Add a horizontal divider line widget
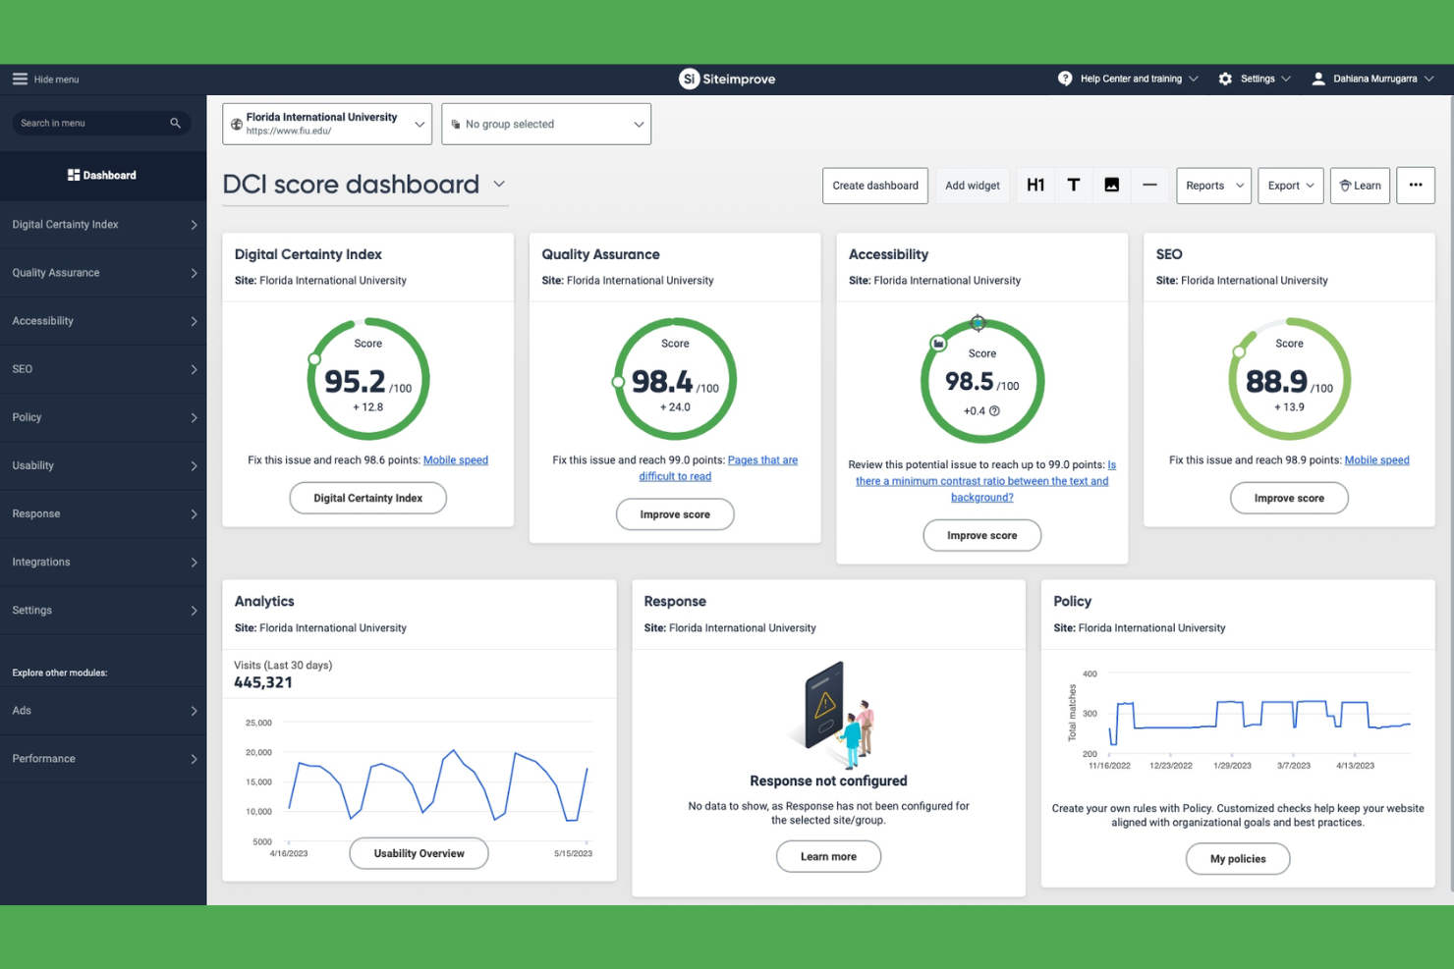This screenshot has height=969, width=1454. tap(1149, 185)
